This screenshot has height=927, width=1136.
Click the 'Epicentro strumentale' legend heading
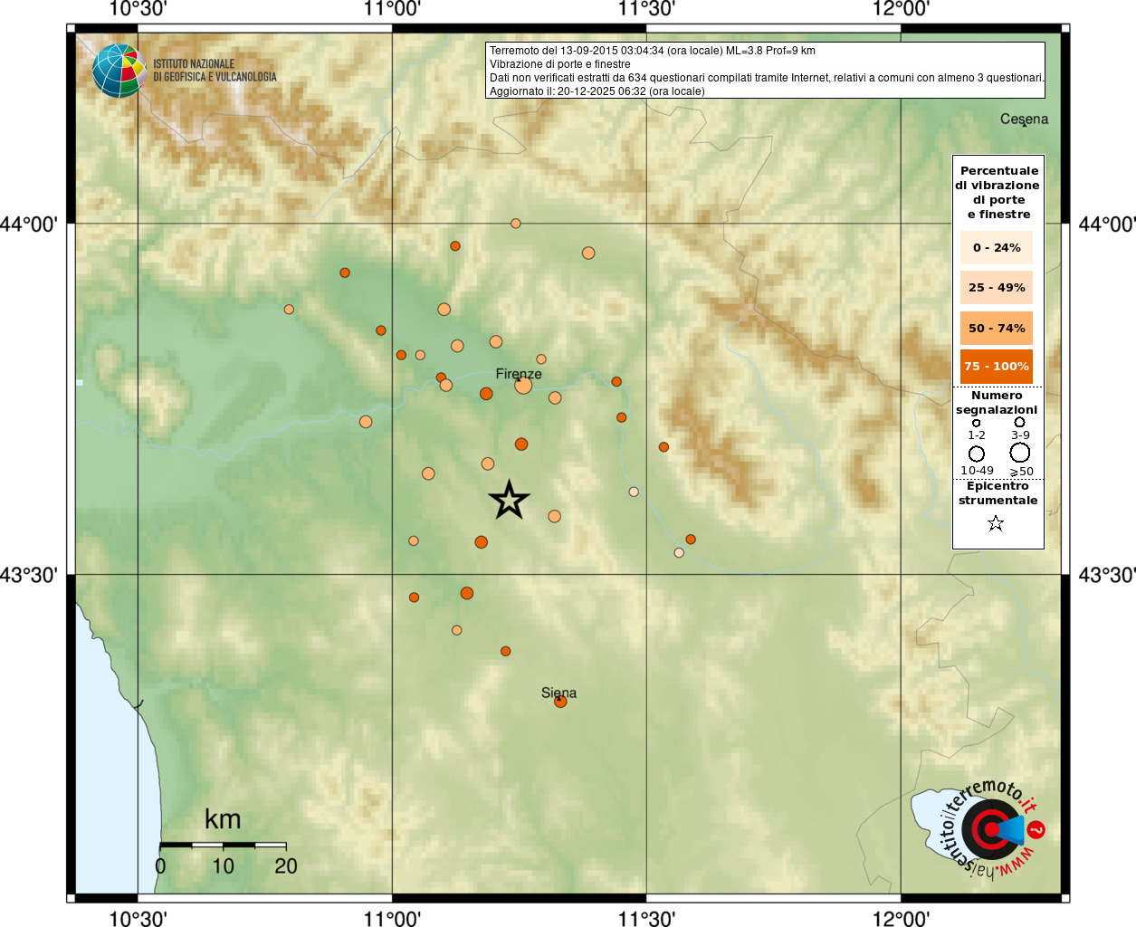click(x=998, y=493)
